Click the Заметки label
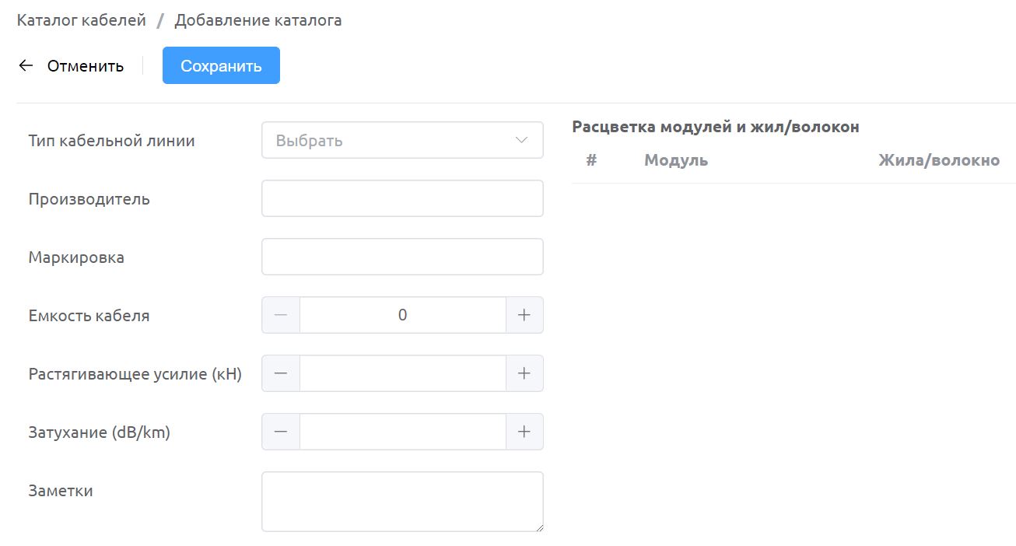 (61, 491)
